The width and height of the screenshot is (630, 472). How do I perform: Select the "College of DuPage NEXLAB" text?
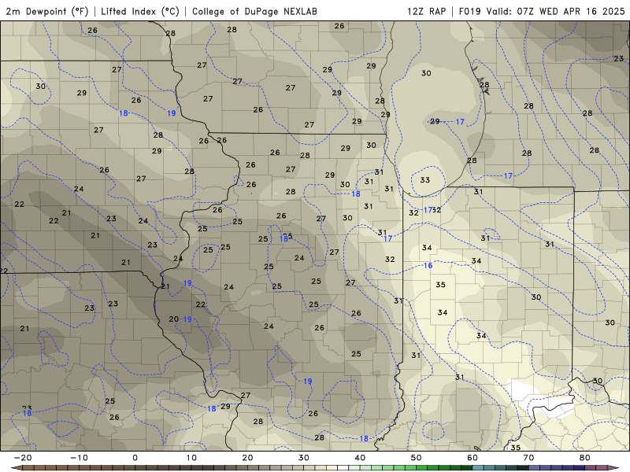tap(254, 11)
